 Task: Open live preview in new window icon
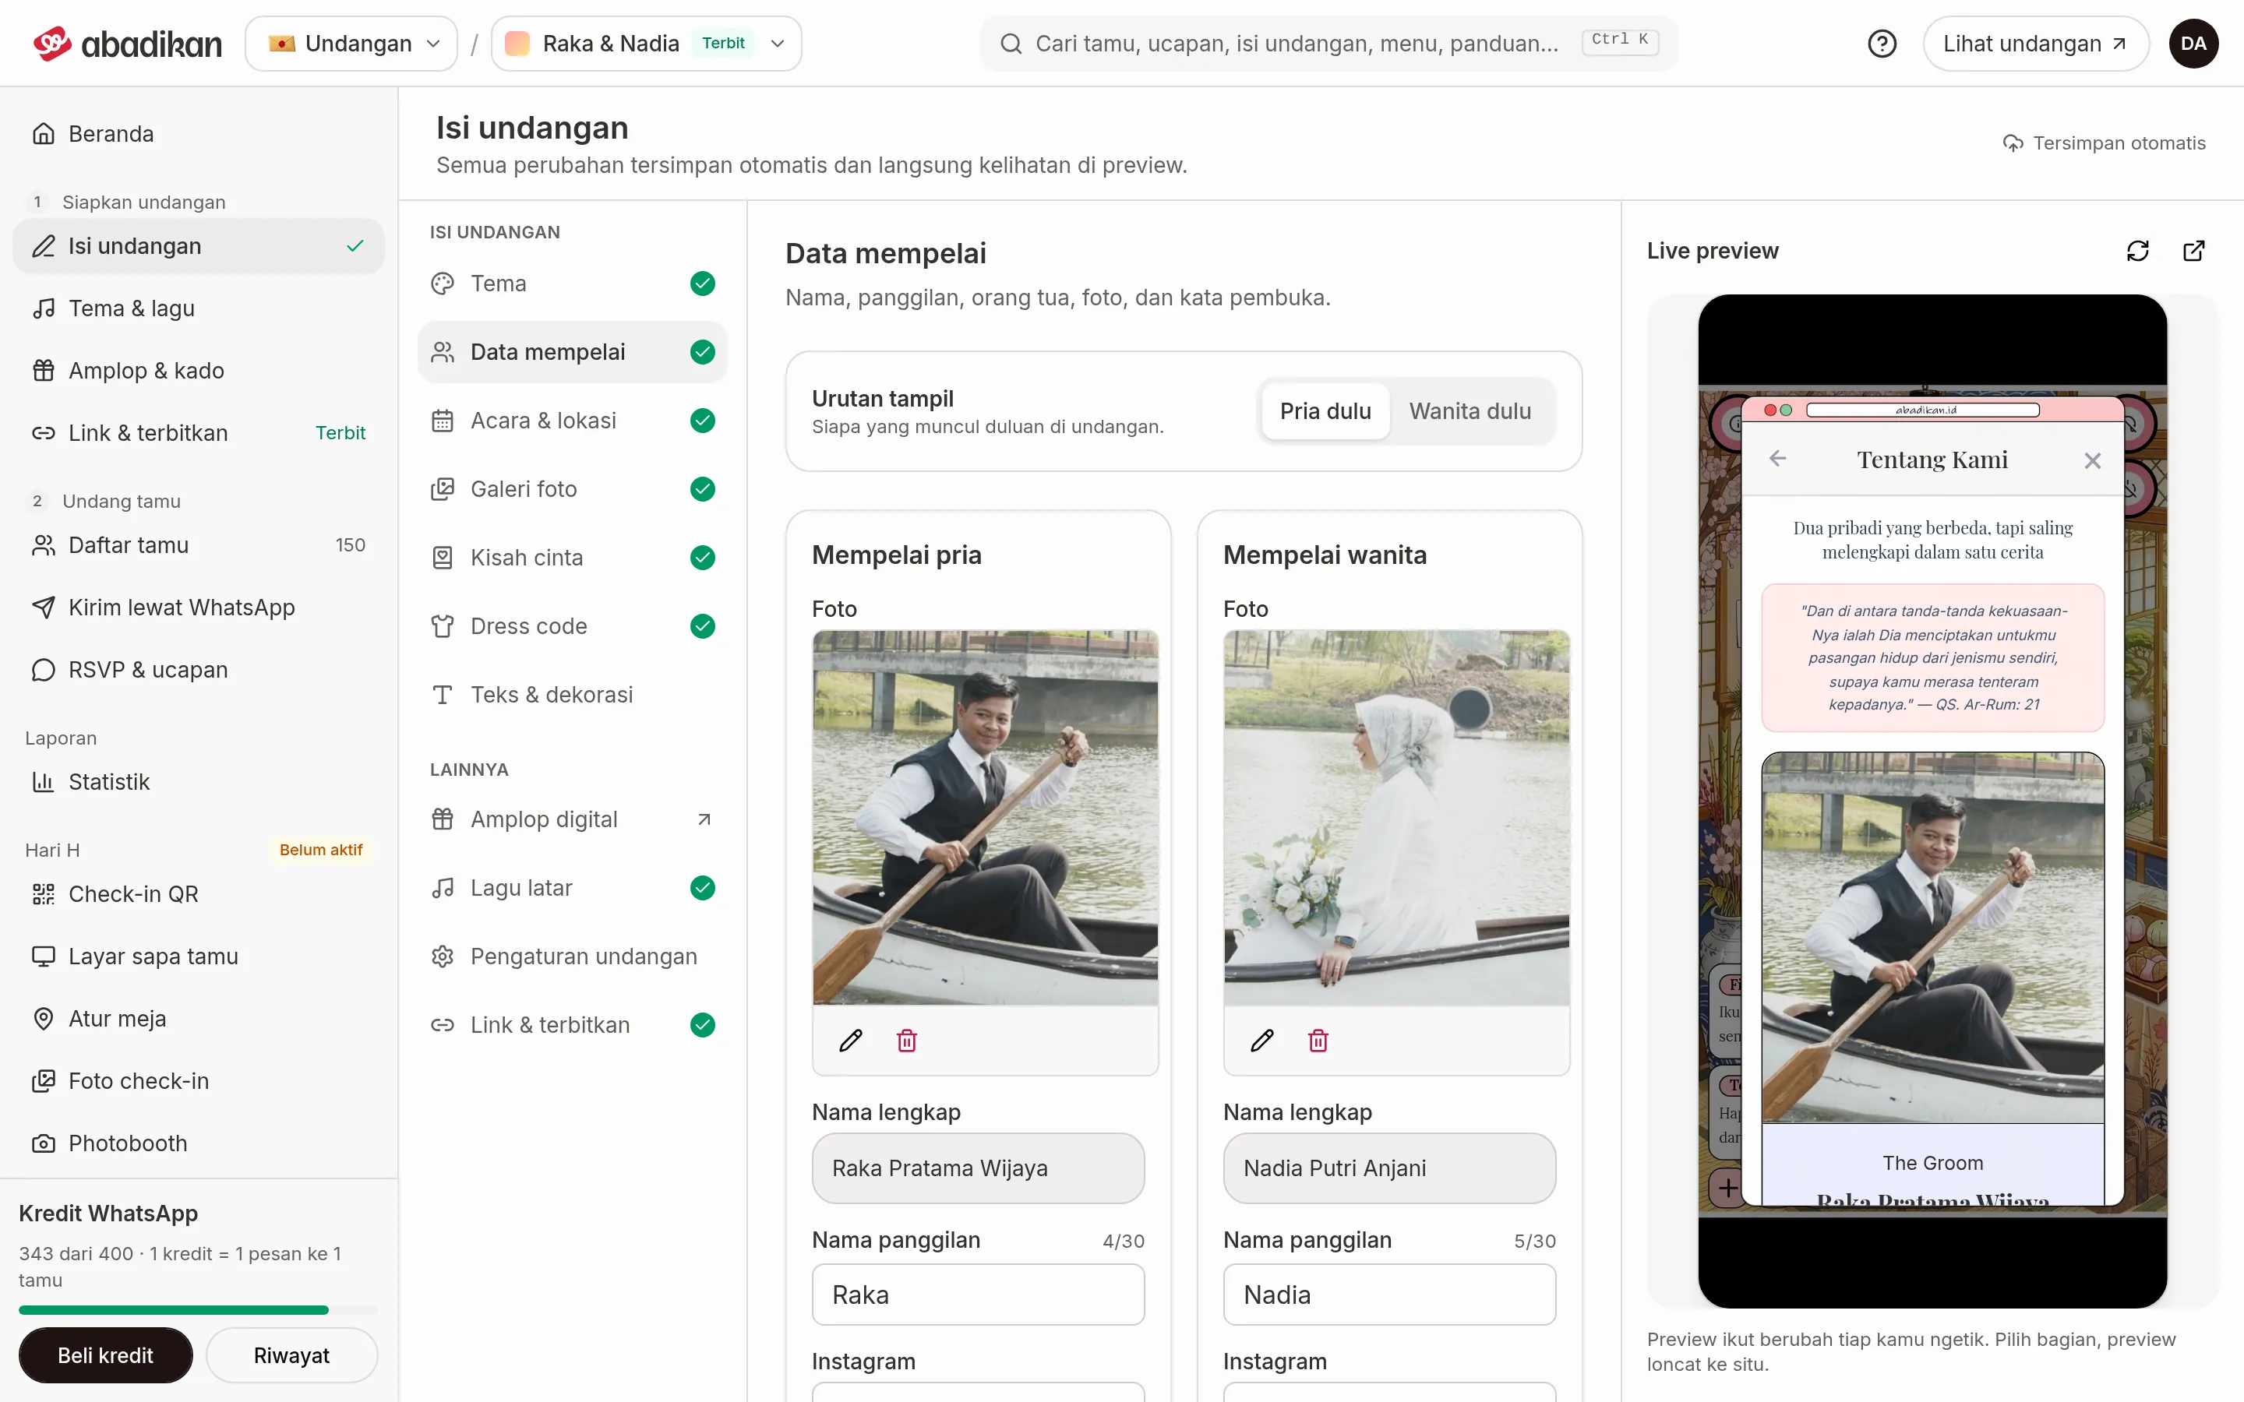tap(2194, 252)
